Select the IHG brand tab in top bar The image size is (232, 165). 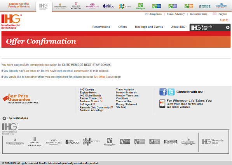[44, 7]
